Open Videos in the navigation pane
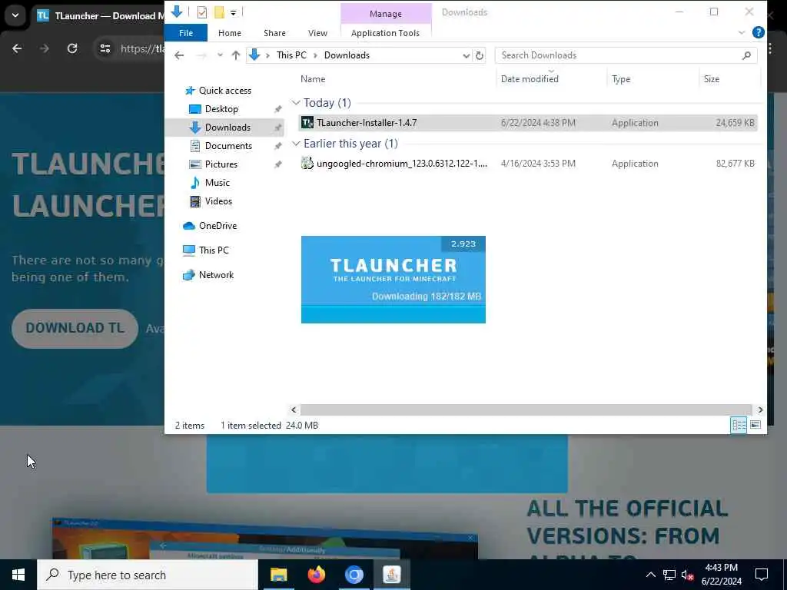The width and height of the screenshot is (787, 590). coord(218,201)
